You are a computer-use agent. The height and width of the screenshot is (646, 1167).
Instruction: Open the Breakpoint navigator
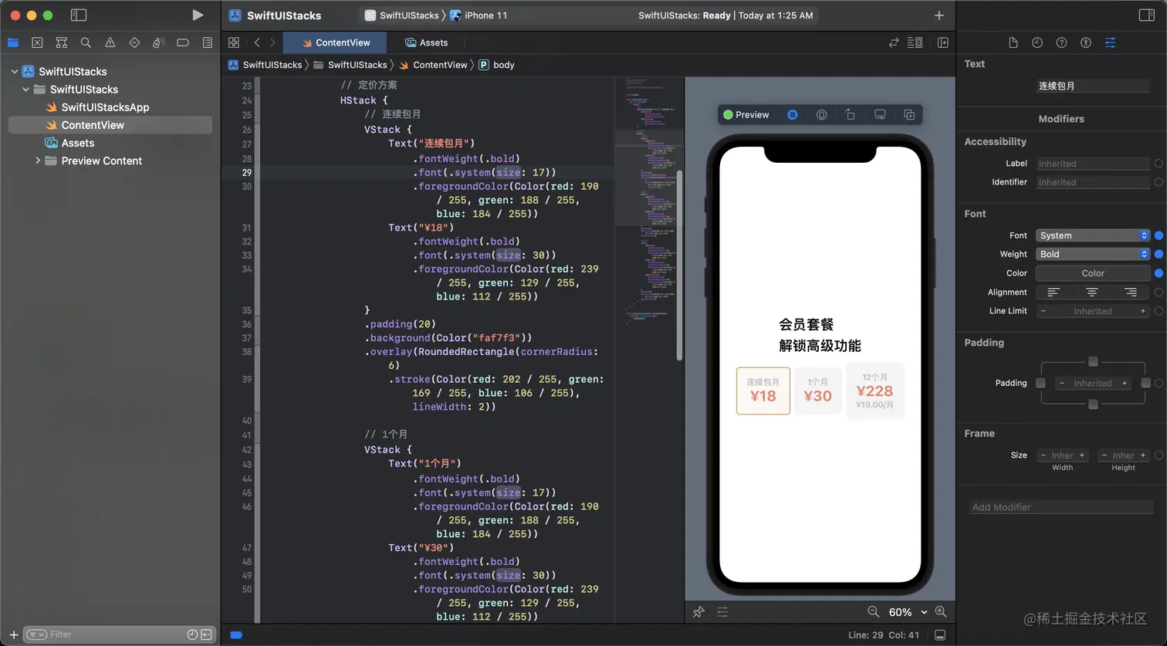pyautogui.click(x=183, y=42)
